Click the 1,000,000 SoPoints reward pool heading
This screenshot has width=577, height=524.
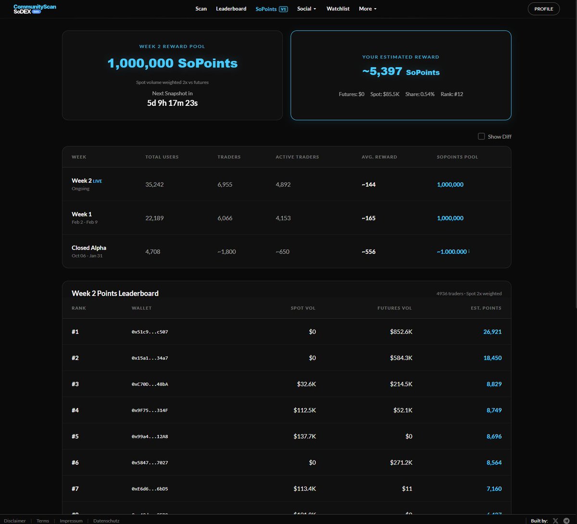(172, 63)
